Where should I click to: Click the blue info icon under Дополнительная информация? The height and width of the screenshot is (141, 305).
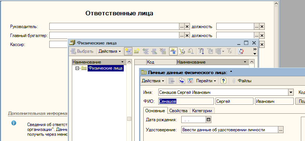pyautogui.click(x=14, y=123)
